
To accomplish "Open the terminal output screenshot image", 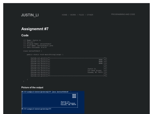I will (x=53, y=102).
